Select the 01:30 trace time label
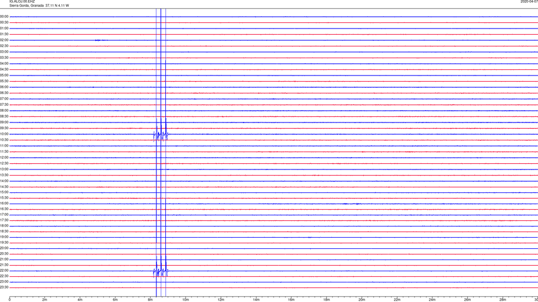Viewport: 538px width, 302px height. click(4, 34)
